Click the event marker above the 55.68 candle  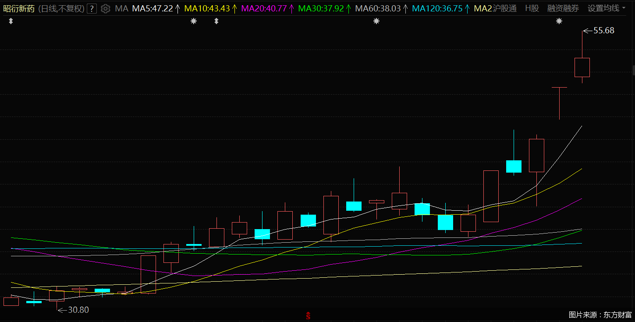(x=559, y=21)
